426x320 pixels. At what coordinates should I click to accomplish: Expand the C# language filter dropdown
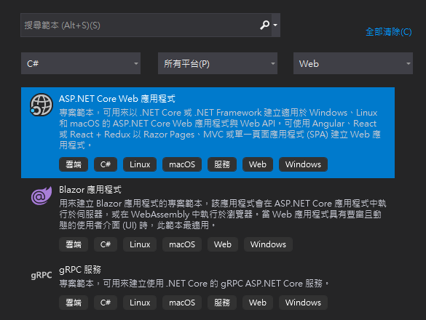pyautogui.click(x=81, y=63)
